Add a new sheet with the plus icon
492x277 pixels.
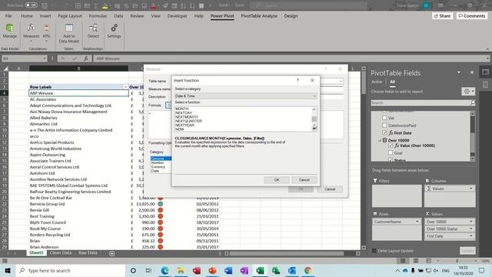pos(111,253)
